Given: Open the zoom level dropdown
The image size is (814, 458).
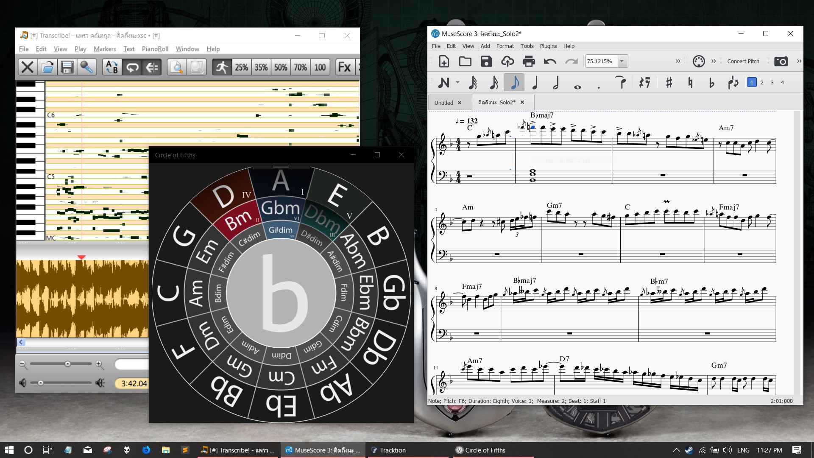Looking at the screenshot, I should click(x=622, y=61).
